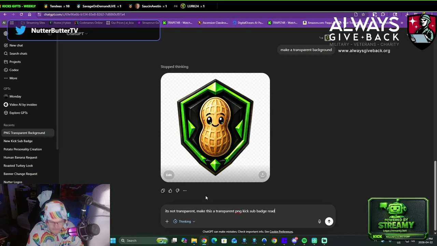
Task: Click the message prompt text field
Action: point(248,211)
